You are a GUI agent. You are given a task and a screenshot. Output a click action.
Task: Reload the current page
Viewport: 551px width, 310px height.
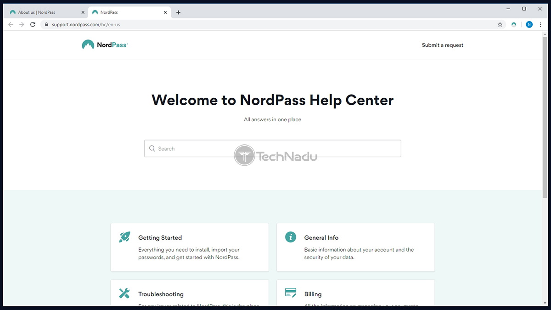coord(33,24)
